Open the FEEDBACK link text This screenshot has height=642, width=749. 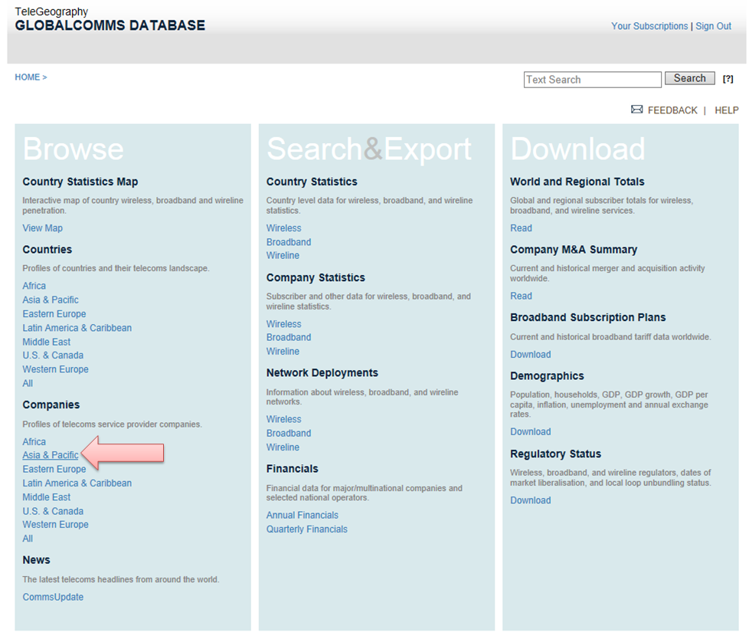click(672, 110)
